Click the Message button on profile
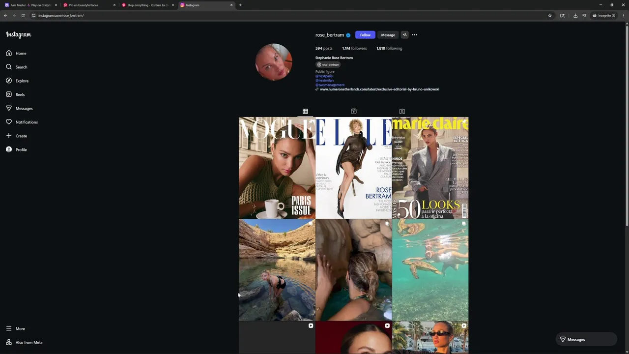The height and width of the screenshot is (354, 629). point(388,35)
